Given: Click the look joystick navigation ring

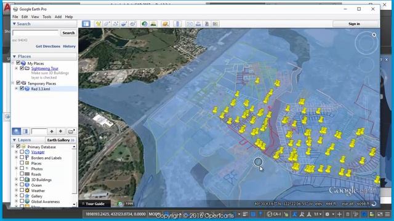Looking at the screenshot, I should [x=366, y=43].
